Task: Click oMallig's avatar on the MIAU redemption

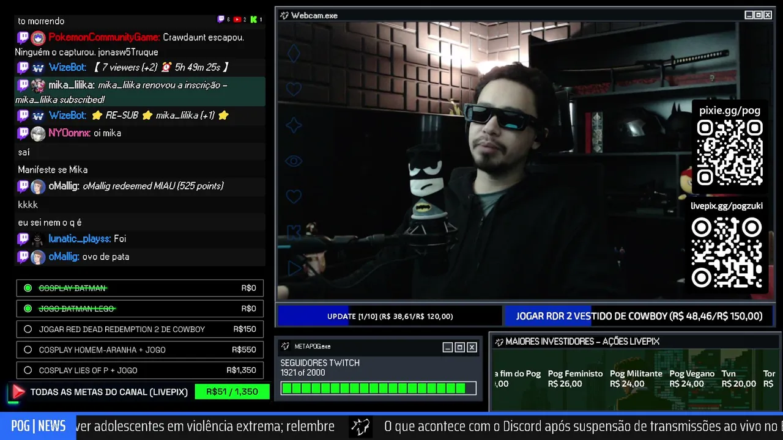Action: (38, 186)
